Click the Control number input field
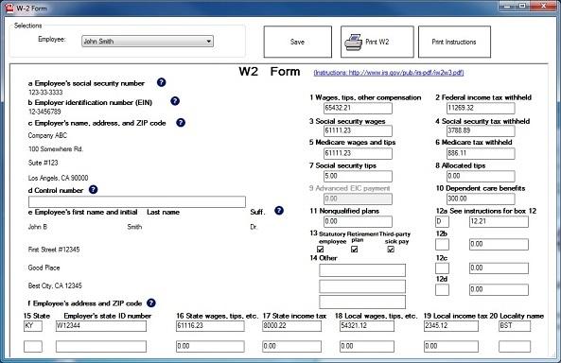This screenshot has height=363, width=561. point(137,201)
